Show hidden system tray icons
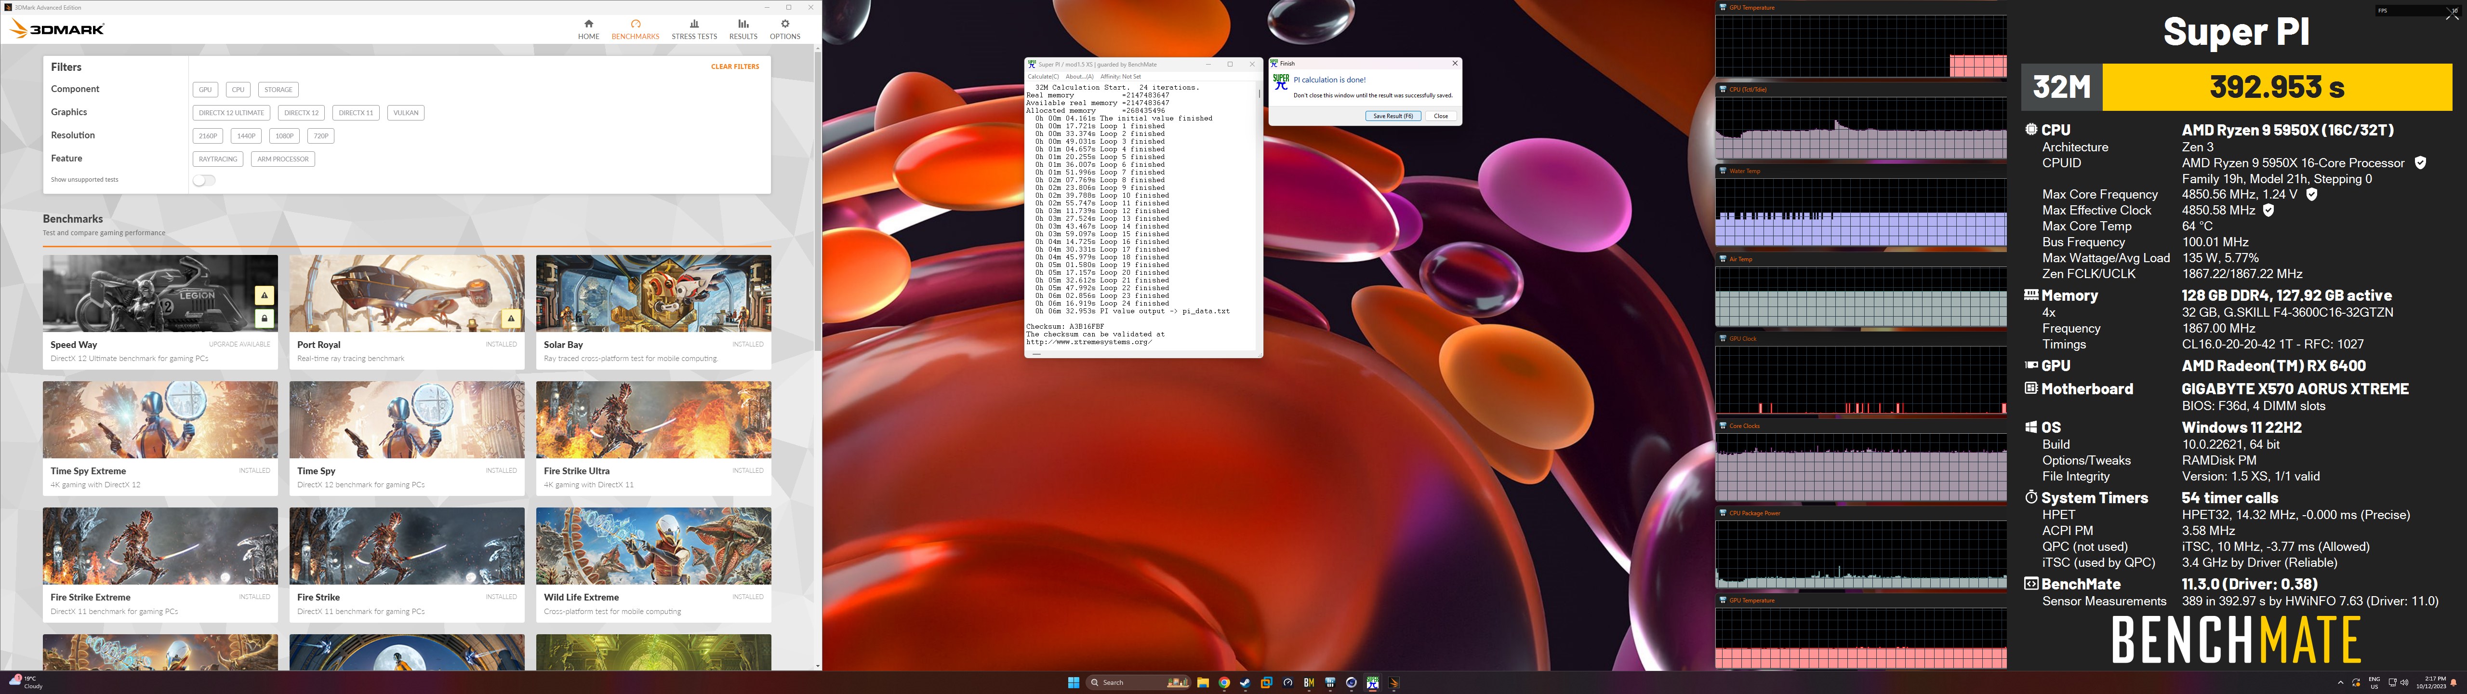 [x=2341, y=682]
